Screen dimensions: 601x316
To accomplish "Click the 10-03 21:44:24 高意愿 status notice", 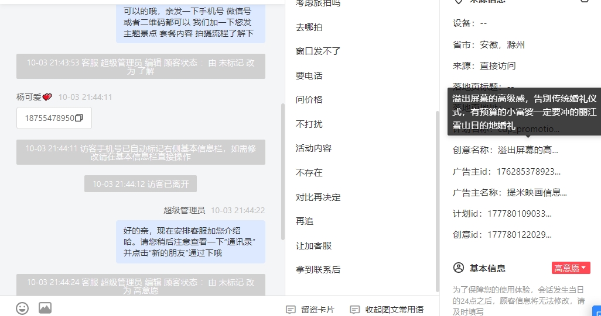I will click(x=141, y=284).
